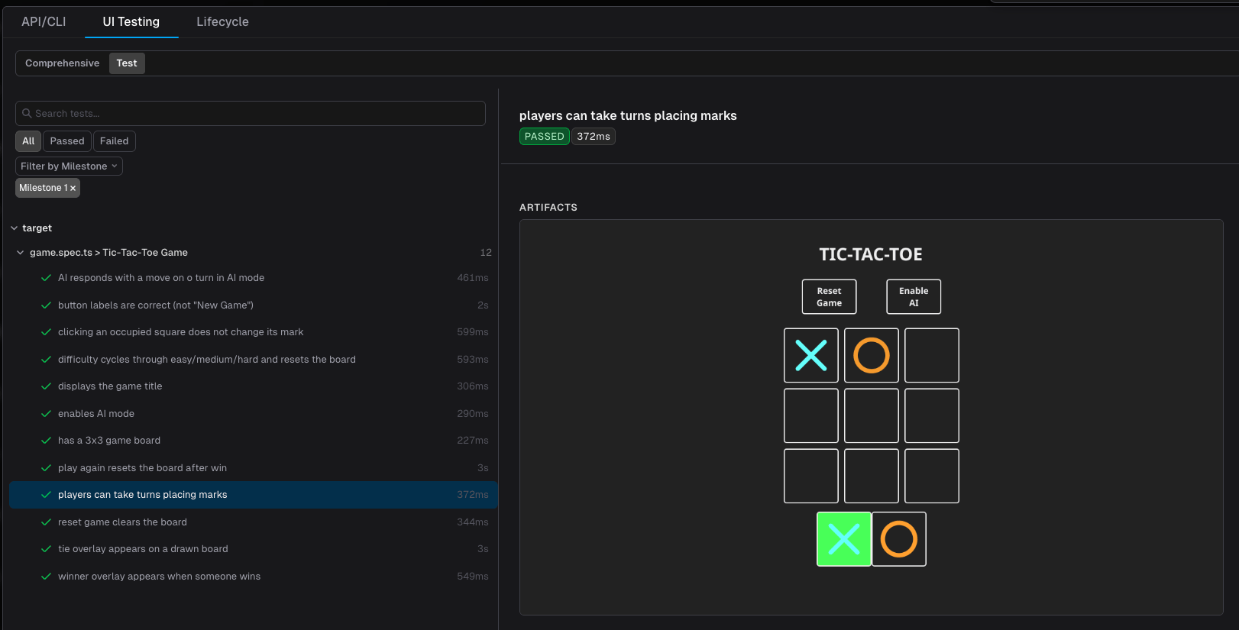This screenshot has height=630, width=1239.
Task: Collapse game.spec.ts Tic-Tac-Toe Game group
Action: pyautogui.click(x=20, y=253)
